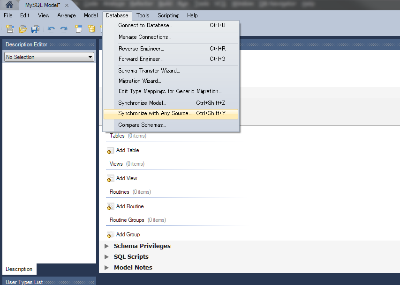Open the Tools menu
400x285 pixels.
[x=143, y=15]
